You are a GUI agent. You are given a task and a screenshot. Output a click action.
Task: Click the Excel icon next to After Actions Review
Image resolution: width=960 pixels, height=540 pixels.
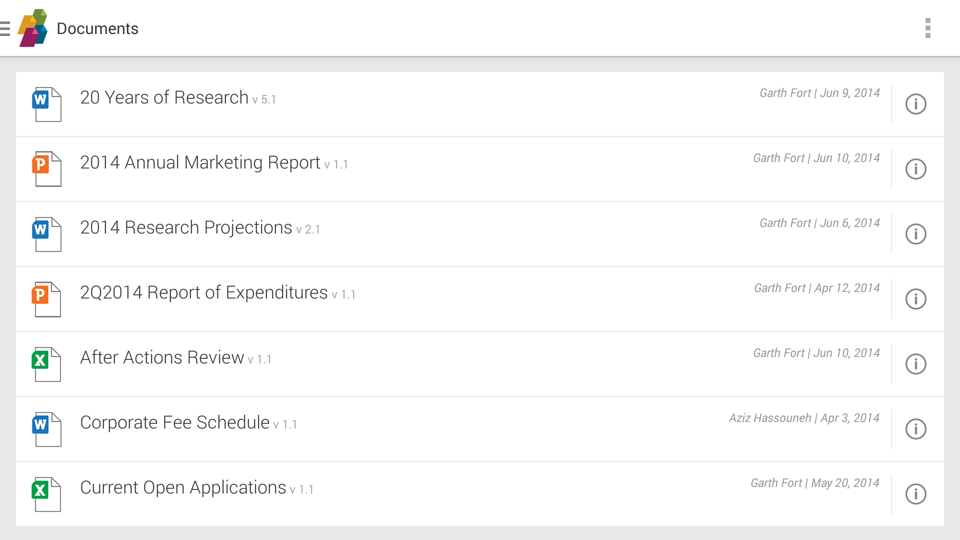(47, 364)
